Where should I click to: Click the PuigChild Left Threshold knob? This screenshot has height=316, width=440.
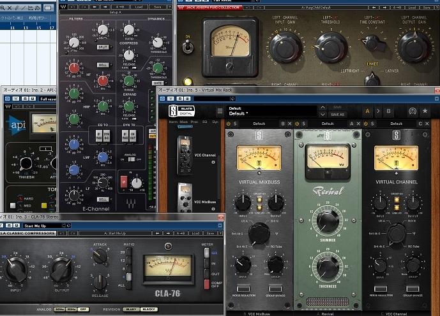pos(331,48)
